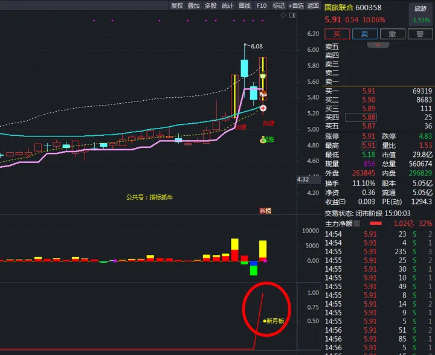Open the F10 company info

(x=262, y=5)
